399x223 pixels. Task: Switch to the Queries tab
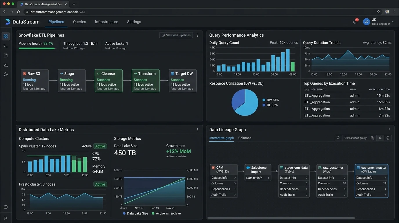coord(79,22)
